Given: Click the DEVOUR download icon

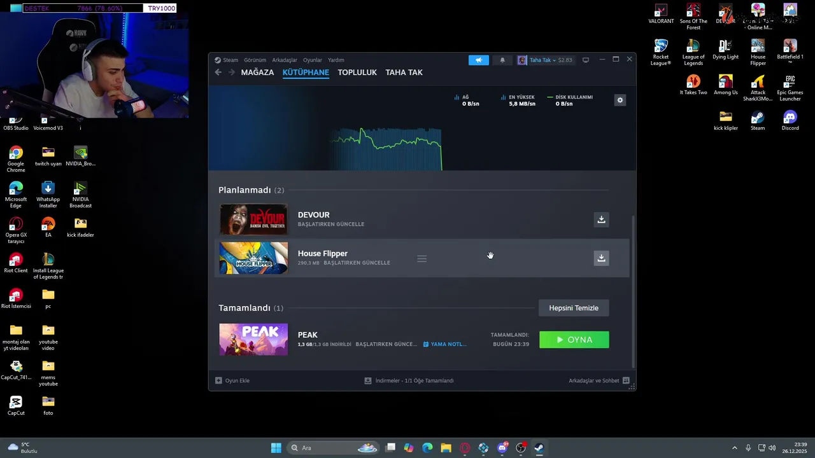Looking at the screenshot, I should tap(601, 219).
